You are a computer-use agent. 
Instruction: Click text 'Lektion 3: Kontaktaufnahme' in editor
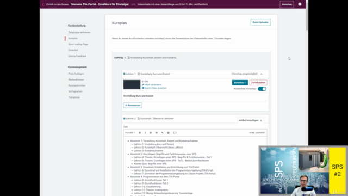(148, 151)
